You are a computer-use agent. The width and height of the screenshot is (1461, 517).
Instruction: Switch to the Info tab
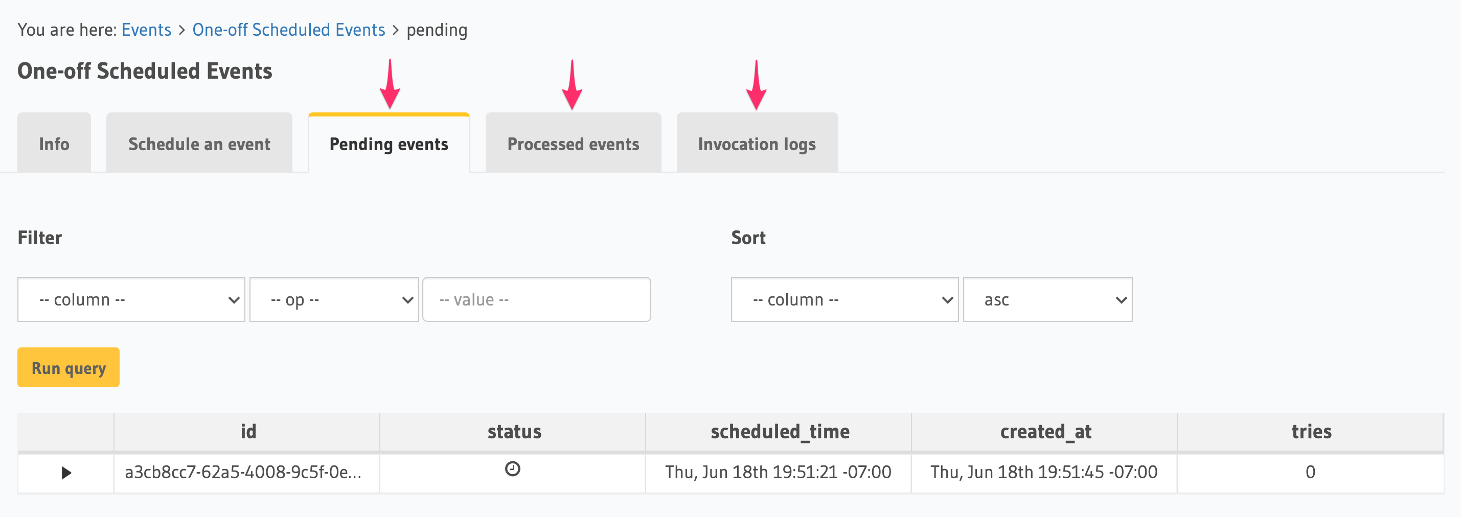coord(54,144)
